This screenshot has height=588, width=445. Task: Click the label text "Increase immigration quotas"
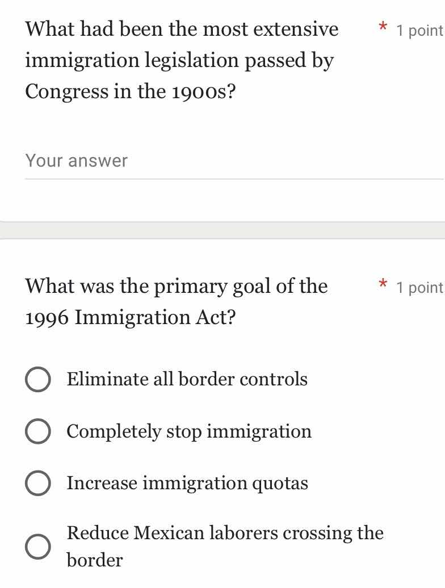(187, 483)
